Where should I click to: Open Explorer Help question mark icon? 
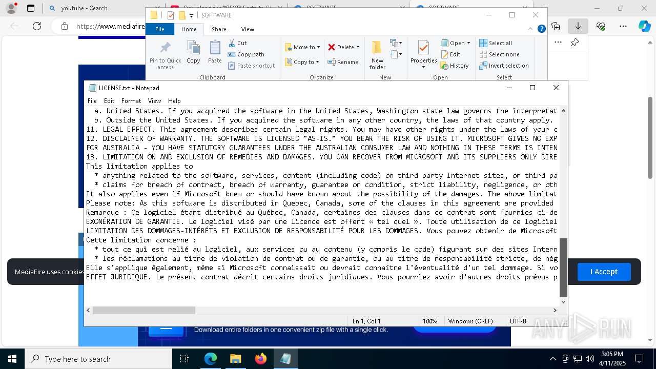(541, 29)
